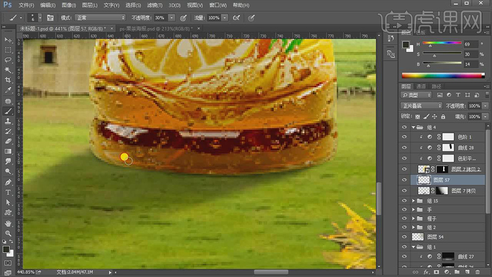492x277 pixels.
Task: Create new adjustment layer icon
Action: 446,272
